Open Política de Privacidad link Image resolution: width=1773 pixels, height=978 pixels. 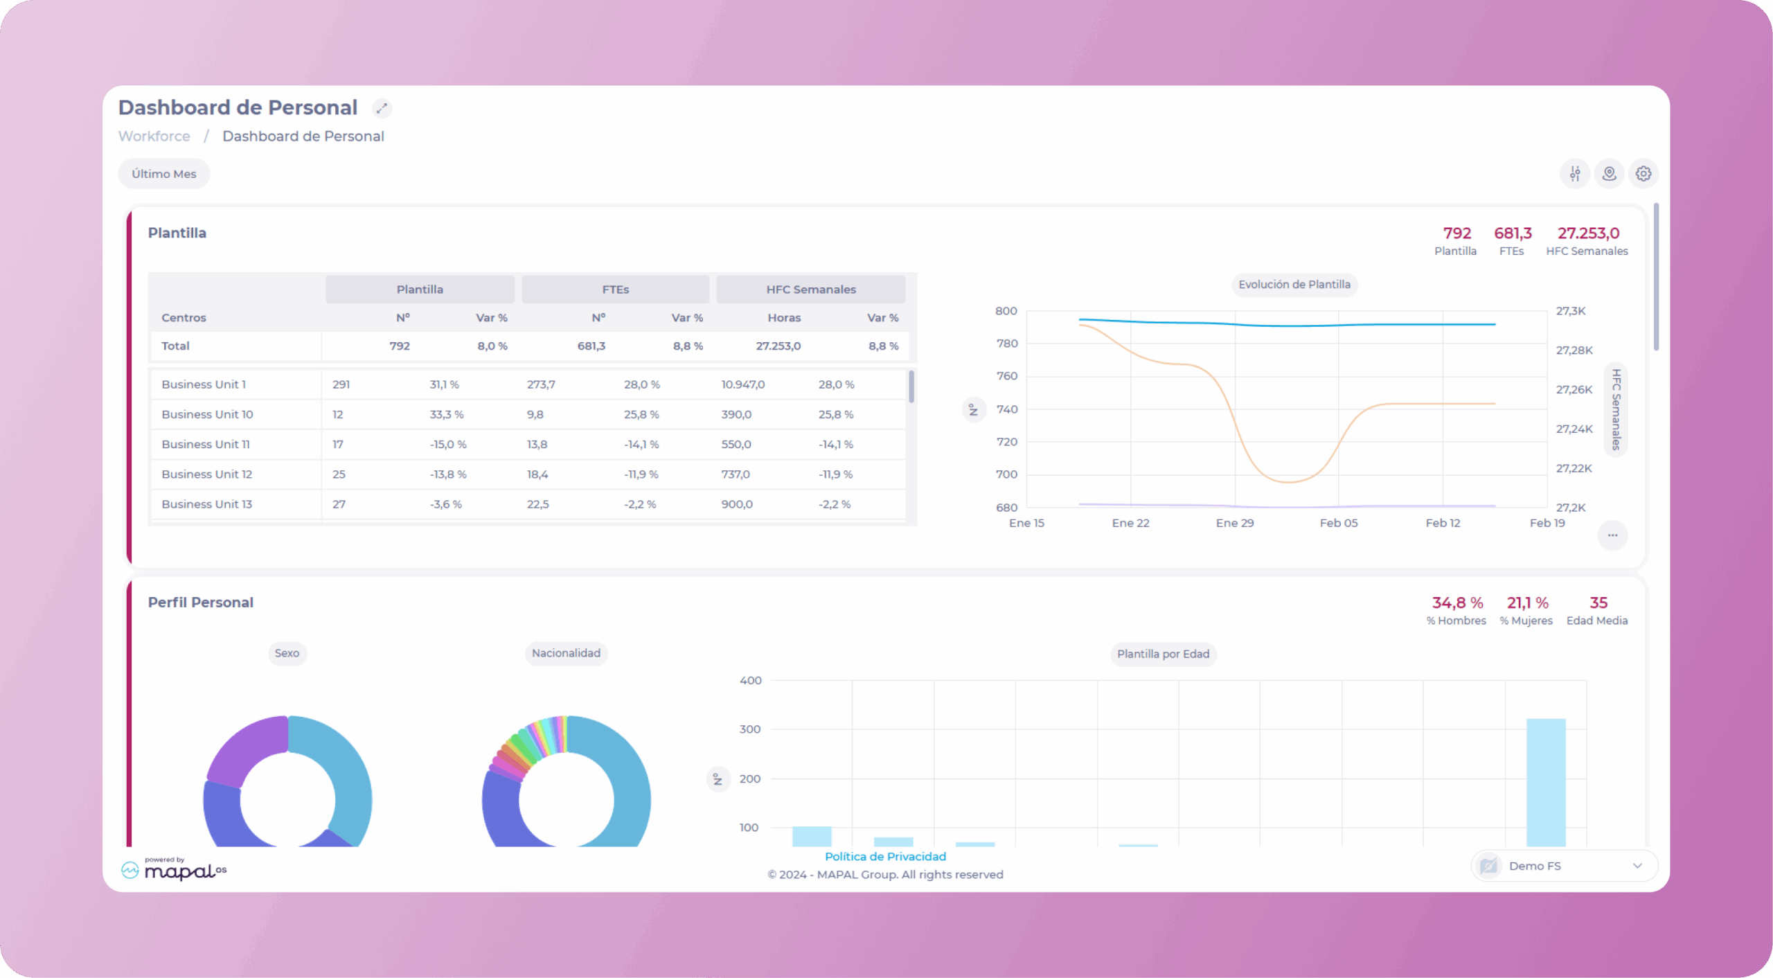(885, 857)
